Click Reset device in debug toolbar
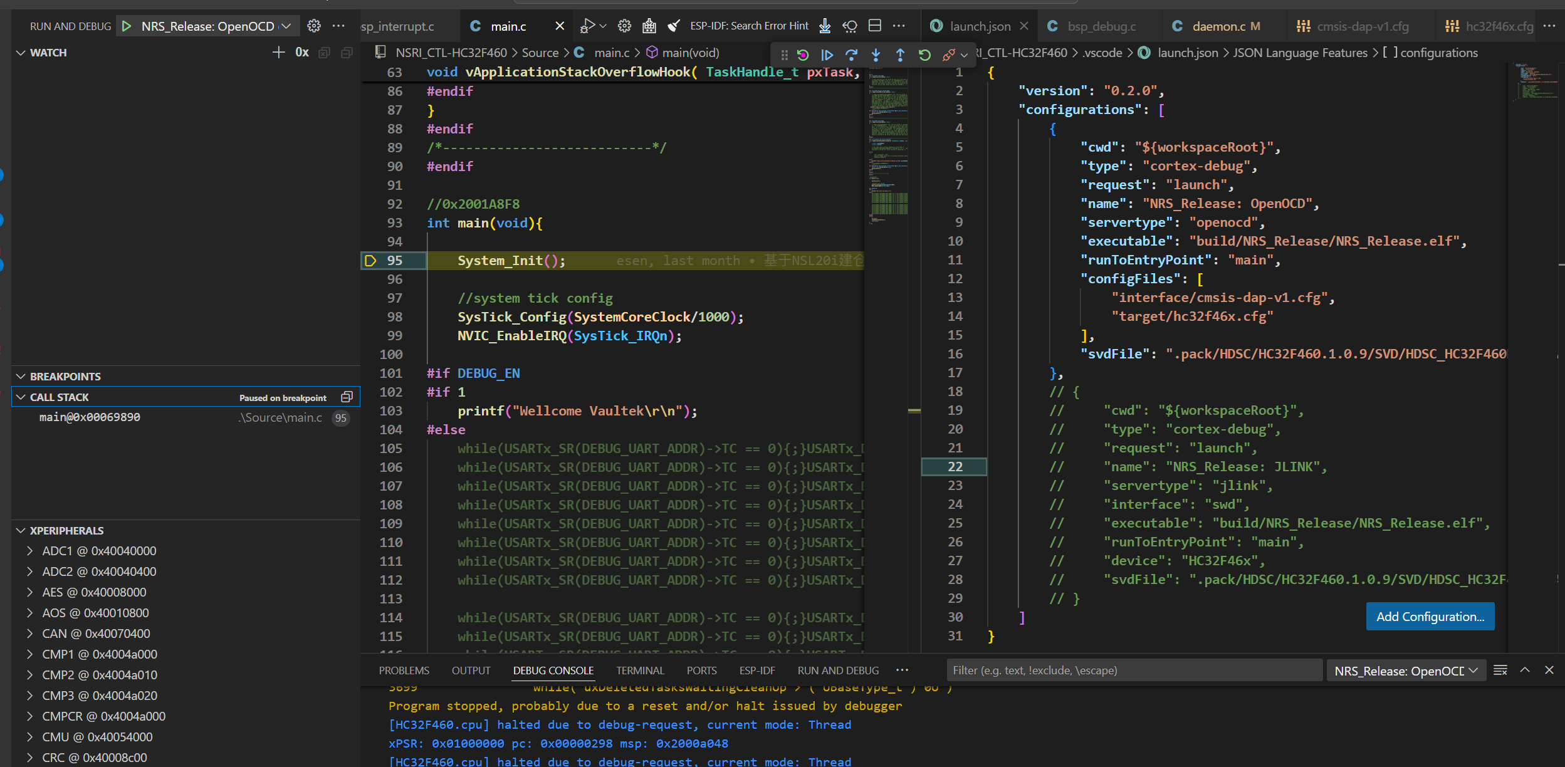This screenshot has width=1565, height=767. (803, 55)
